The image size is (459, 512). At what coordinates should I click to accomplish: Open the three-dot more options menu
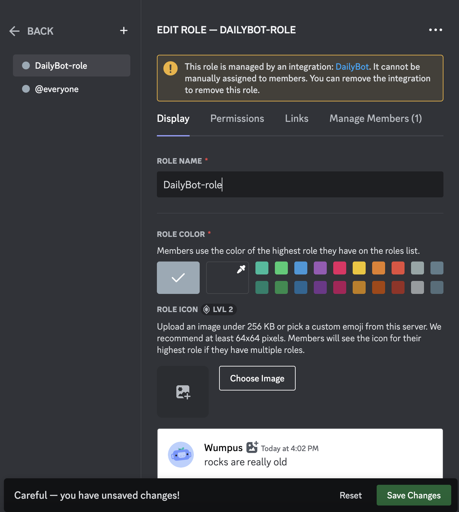coord(435,30)
